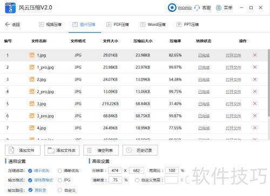
Task: Switch to PPT压缩 tab
Action: pyautogui.click(x=188, y=24)
